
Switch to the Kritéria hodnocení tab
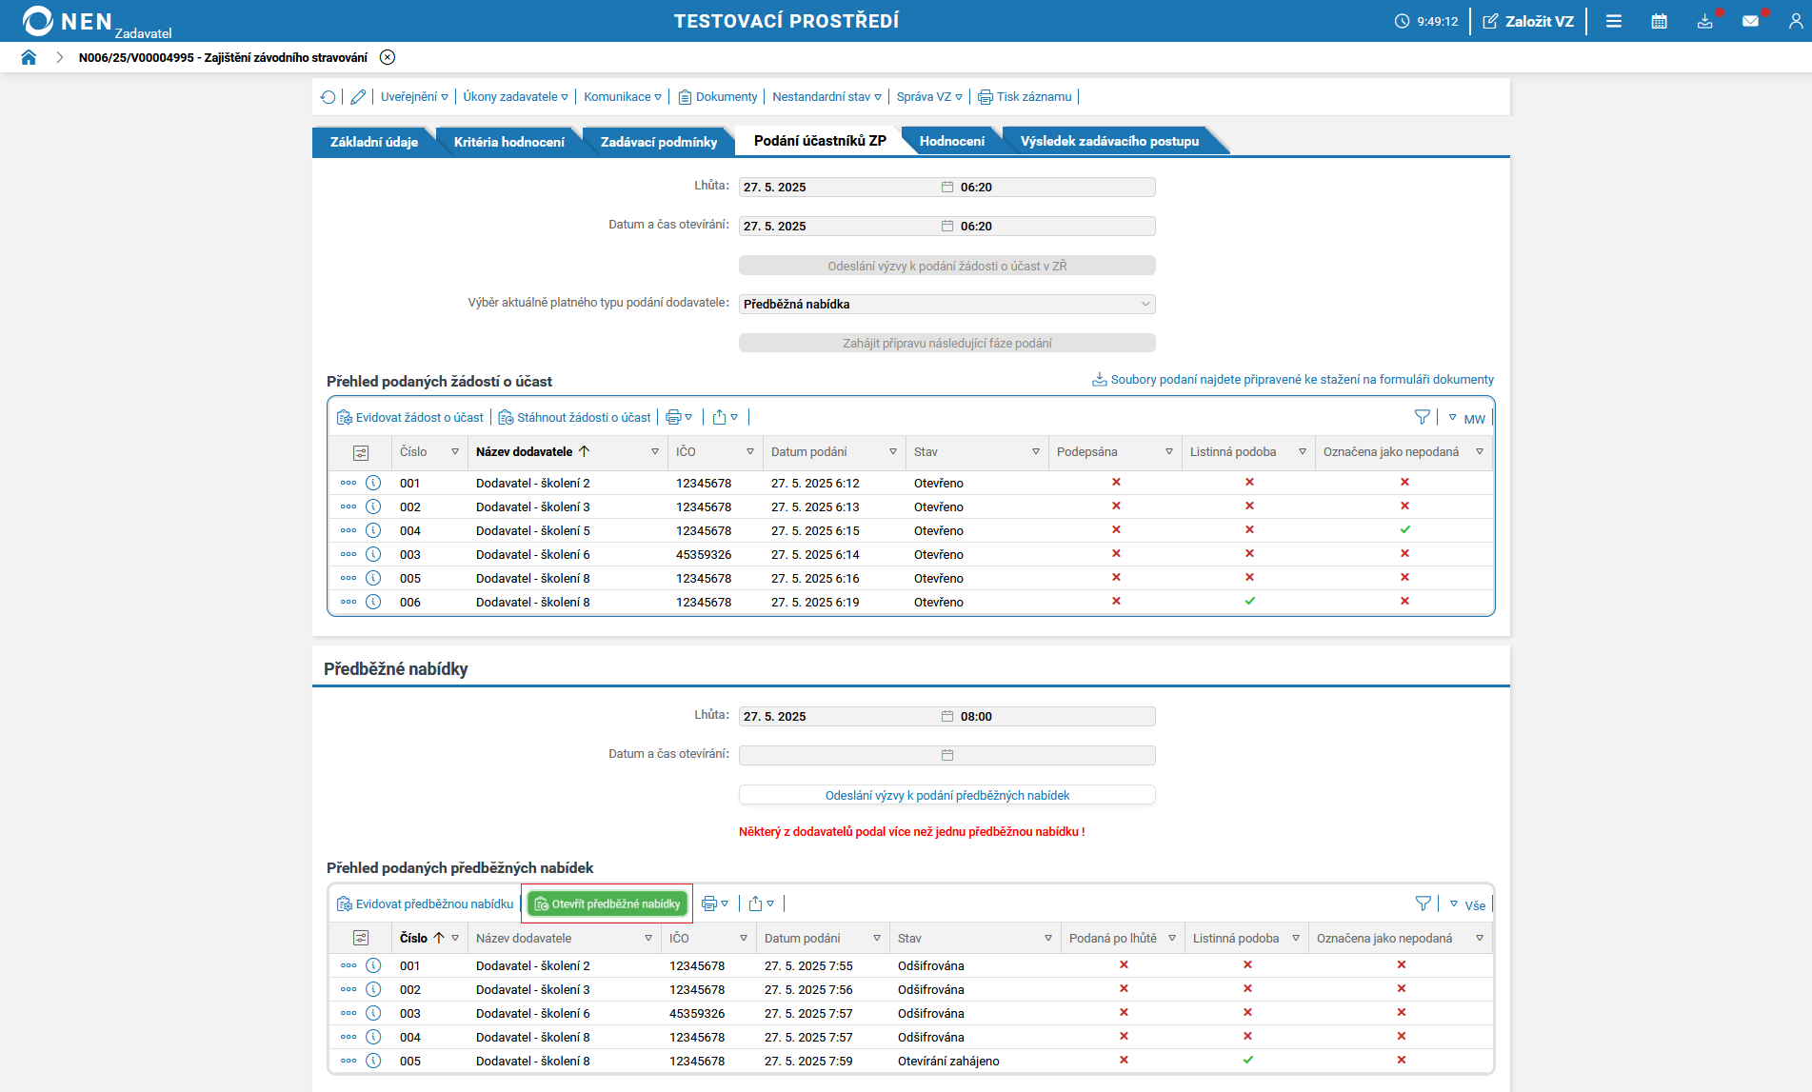coord(508,142)
